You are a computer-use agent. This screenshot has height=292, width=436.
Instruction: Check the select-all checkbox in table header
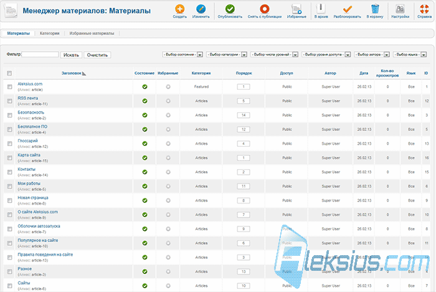(9, 73)
